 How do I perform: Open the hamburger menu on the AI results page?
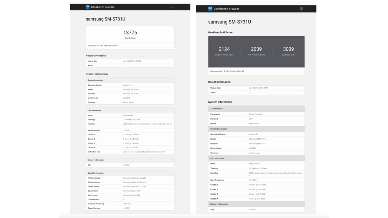[301, 8]
